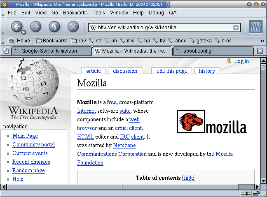Viewport: 267px width, 197px height.
Task: Open the edit this page tab
Action: [172, 71]
